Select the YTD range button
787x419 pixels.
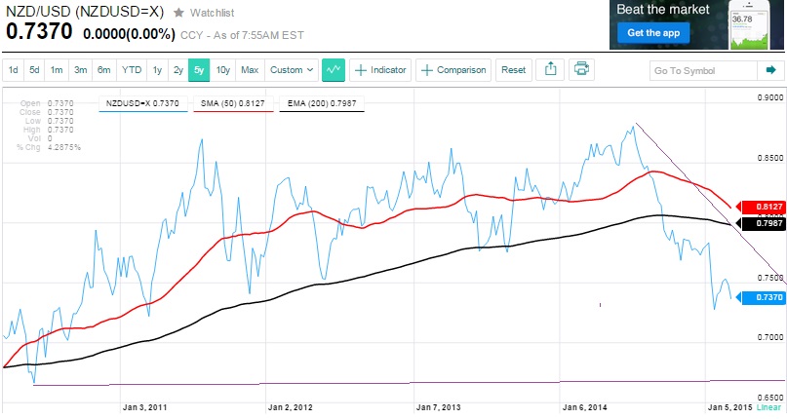(x=131, y=70)
